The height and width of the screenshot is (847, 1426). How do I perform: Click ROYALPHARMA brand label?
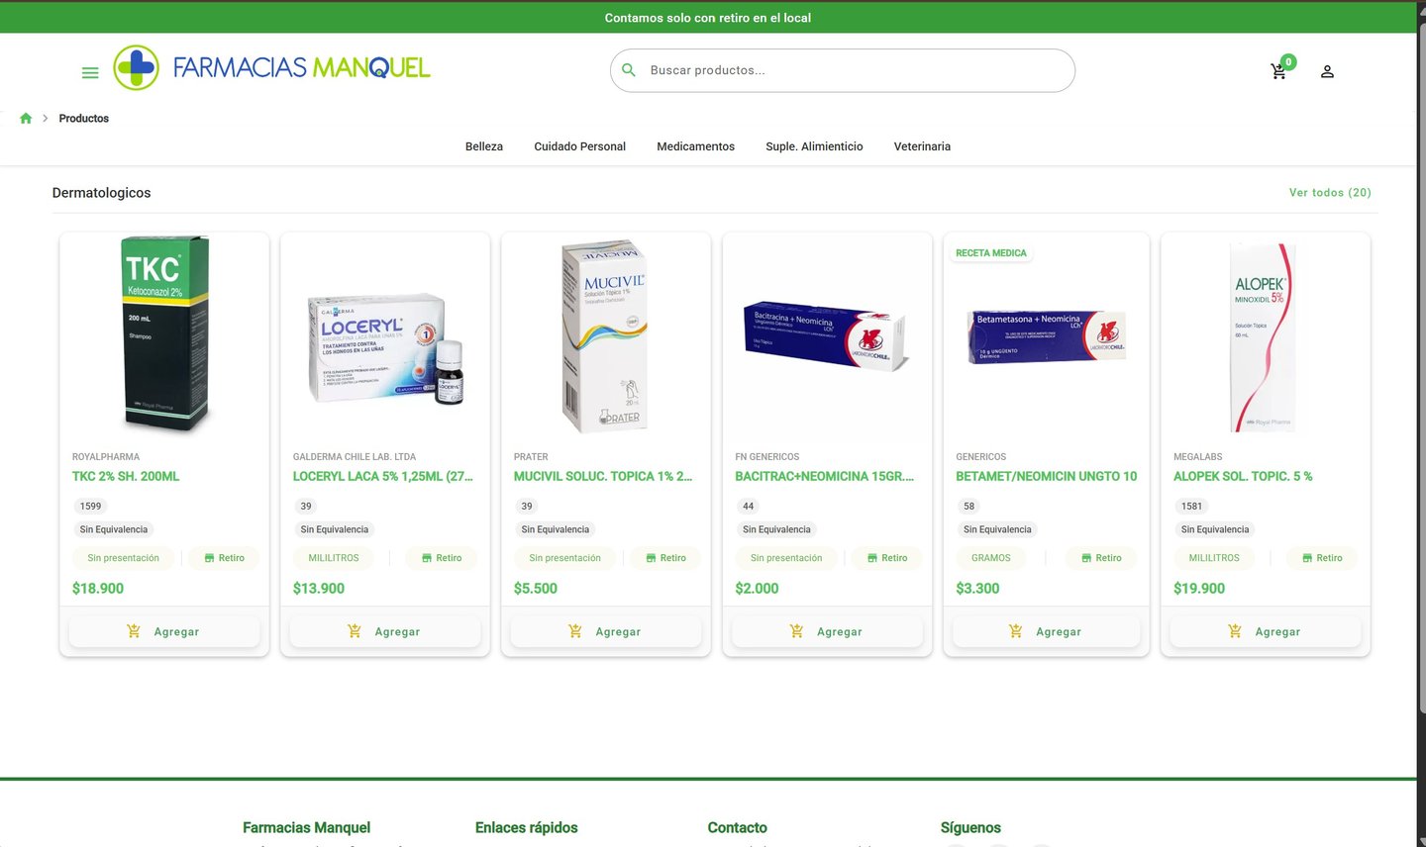tap(106, 457)
